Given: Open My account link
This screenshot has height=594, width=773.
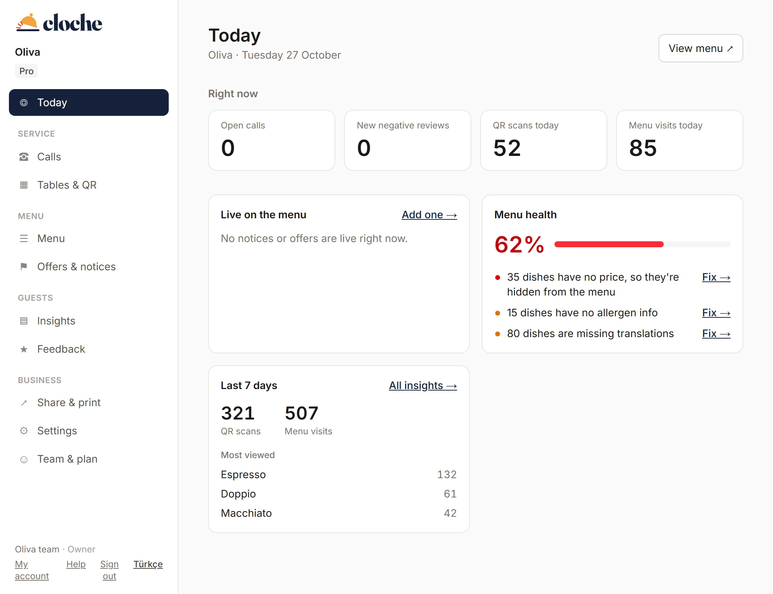Looking at the screenshot, I should click(x=32, y=570).
